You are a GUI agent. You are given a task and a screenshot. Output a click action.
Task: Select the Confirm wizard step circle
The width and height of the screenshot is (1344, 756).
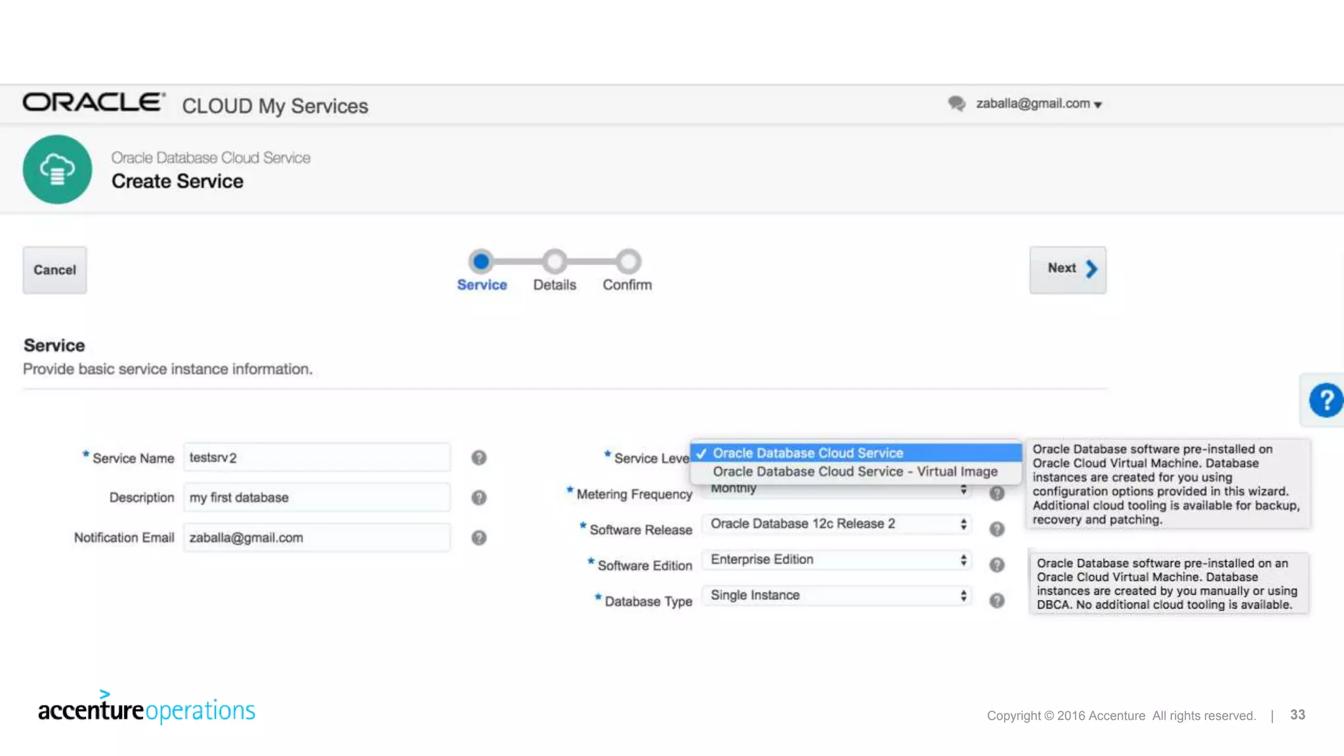[x=628, y=261]
